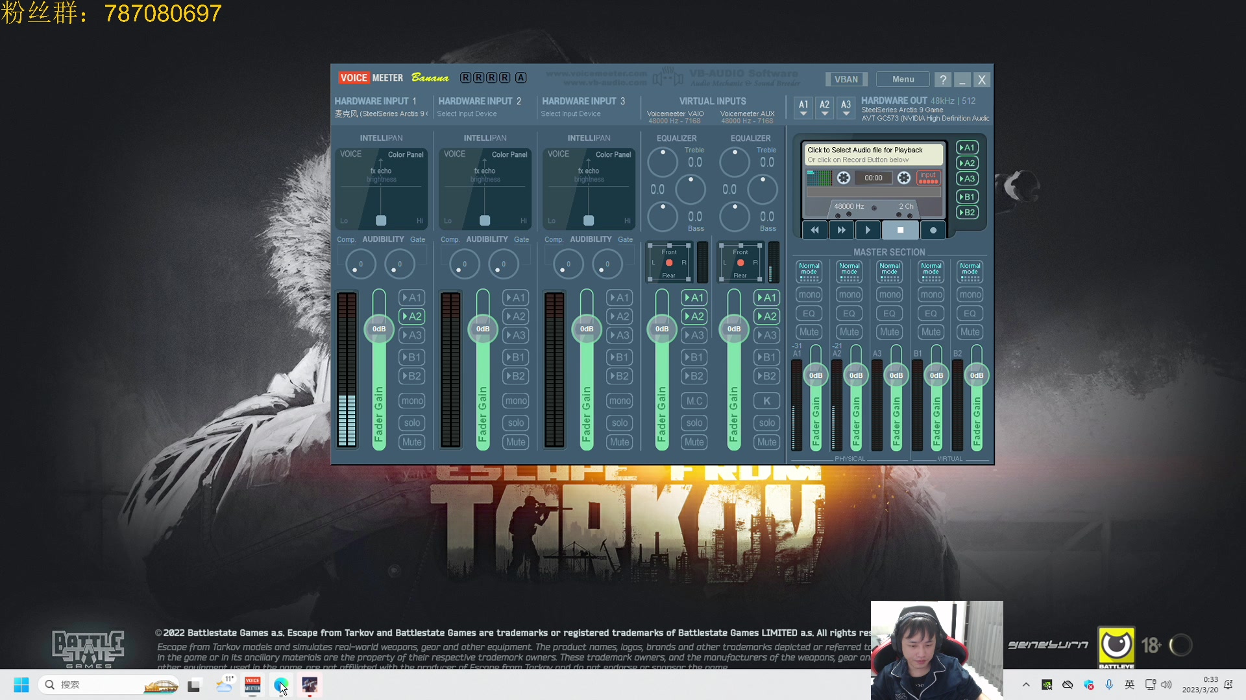Toggle mono on A2 Master channel
The height and width of the screenshot is (700, 1246).
coord(849,294)
